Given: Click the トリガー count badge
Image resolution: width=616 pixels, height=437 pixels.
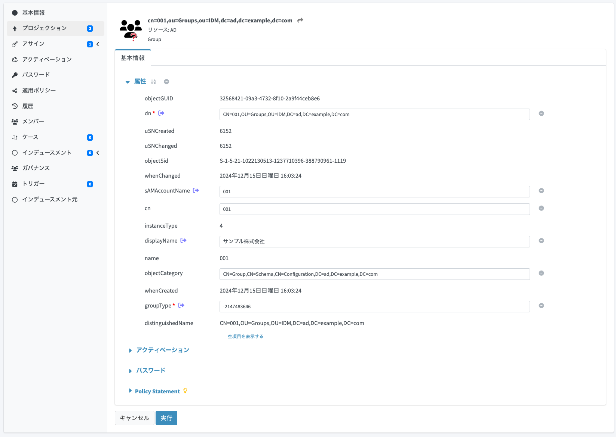Looking at the screenshot, I should click(x=90, y=184).
